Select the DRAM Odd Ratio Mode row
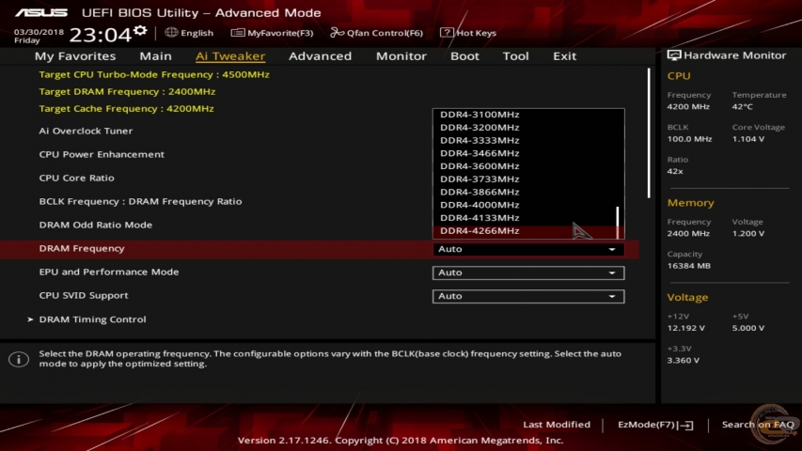The height and width of the screenshot is (451, 802). tap(96, 225)
